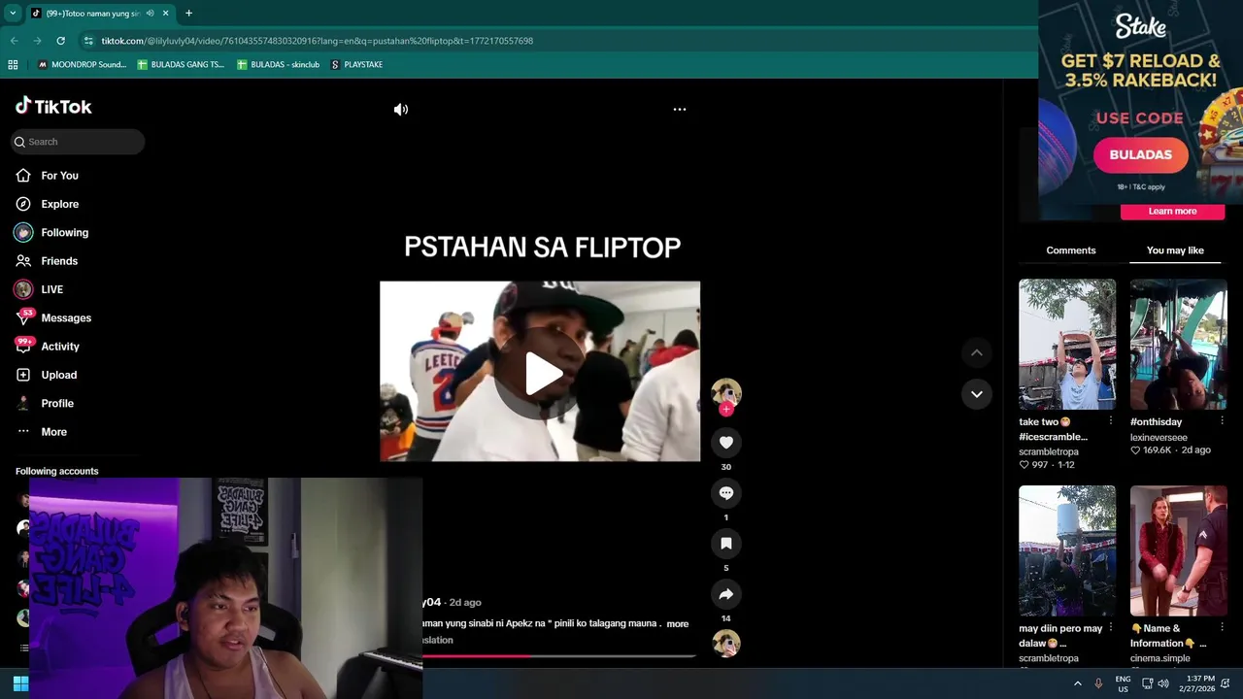Open scrambletropa profile under 'take two'
1243x699 pixels.
click(1049, 451)
